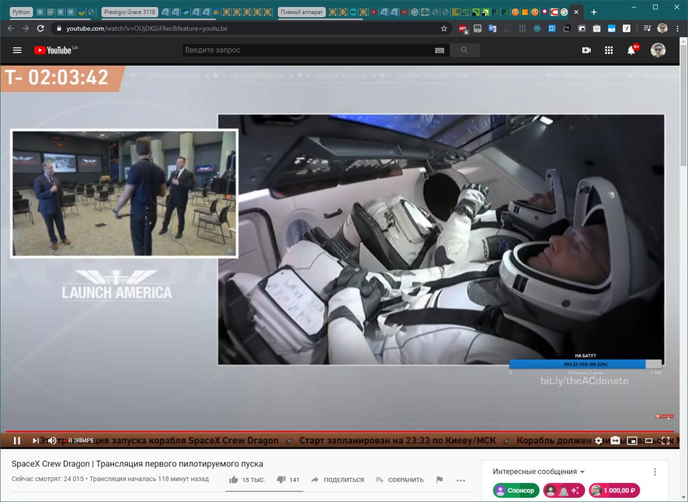The width and height of the screenshot is (688, 502).
Task: Open the chain-link extension icon
Action: pyautogui.click(x=567, y=28)
